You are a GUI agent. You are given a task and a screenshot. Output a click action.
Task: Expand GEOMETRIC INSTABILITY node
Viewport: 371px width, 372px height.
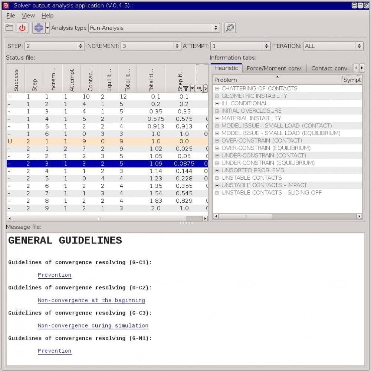[x=217, y=96]
